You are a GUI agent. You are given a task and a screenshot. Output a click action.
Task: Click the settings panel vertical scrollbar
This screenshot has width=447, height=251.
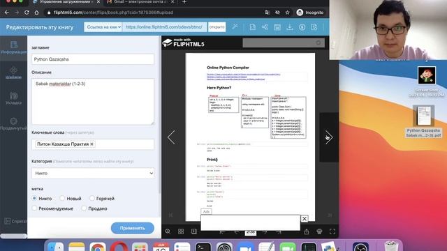159,114
